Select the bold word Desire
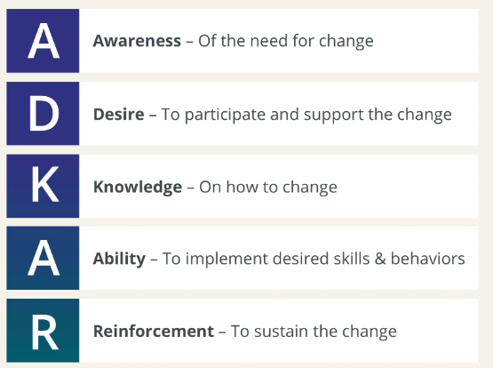Viewport: 493px width, 368px height. point(118,114)
